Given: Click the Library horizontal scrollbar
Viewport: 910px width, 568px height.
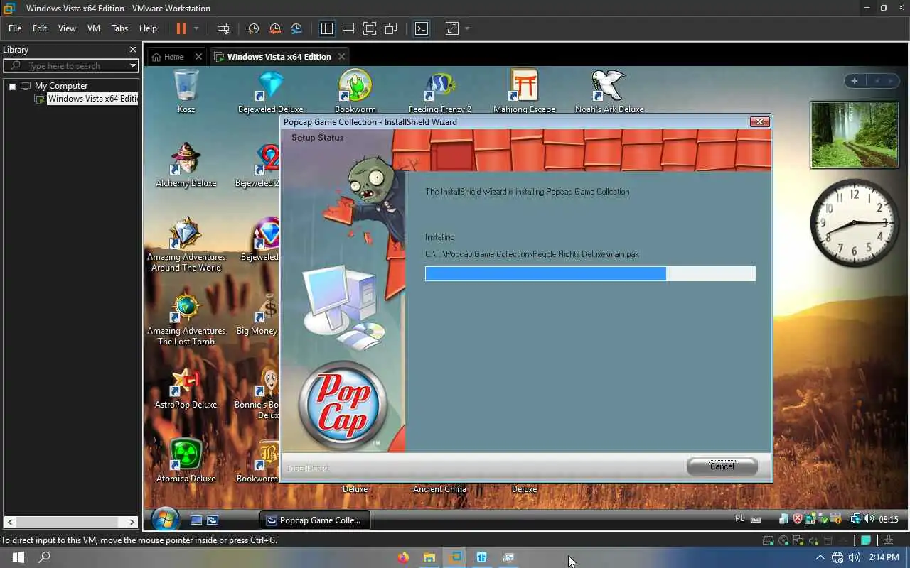Looking at the screenshot, I should [x=71, y=522].
